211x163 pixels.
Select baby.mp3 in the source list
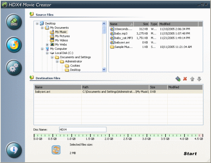121,34
